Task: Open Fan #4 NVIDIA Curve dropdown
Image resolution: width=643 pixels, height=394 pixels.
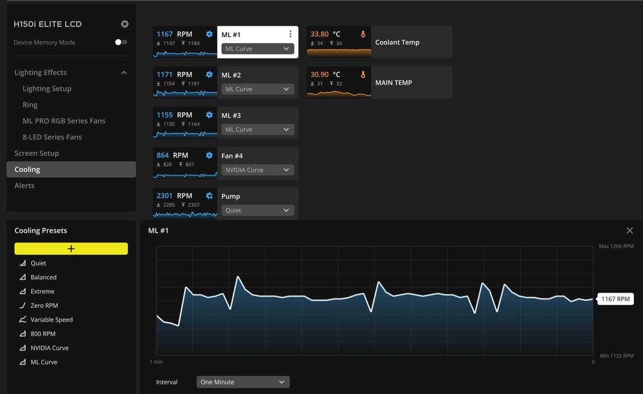Action: 258,170
